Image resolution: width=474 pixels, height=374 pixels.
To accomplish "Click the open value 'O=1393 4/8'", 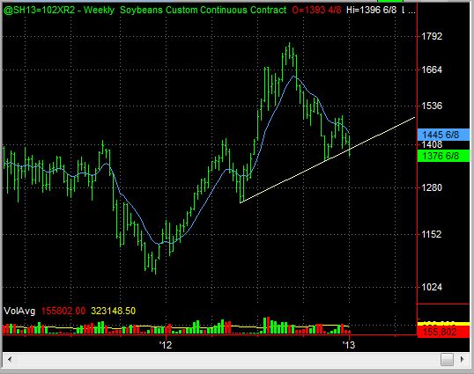I will coord(316,10).
